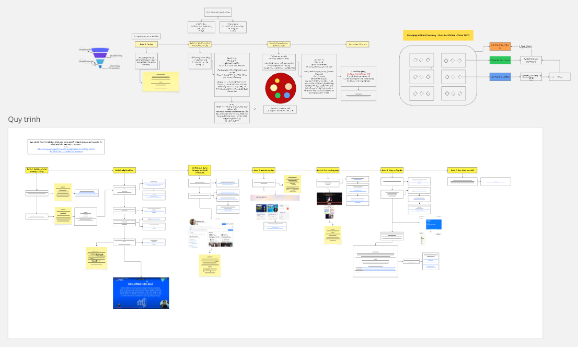Open the blue hyperlink in the intro text box

pos(66,149)
